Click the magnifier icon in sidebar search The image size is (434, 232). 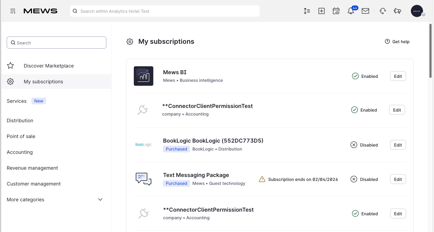click(x=13, y=43)
